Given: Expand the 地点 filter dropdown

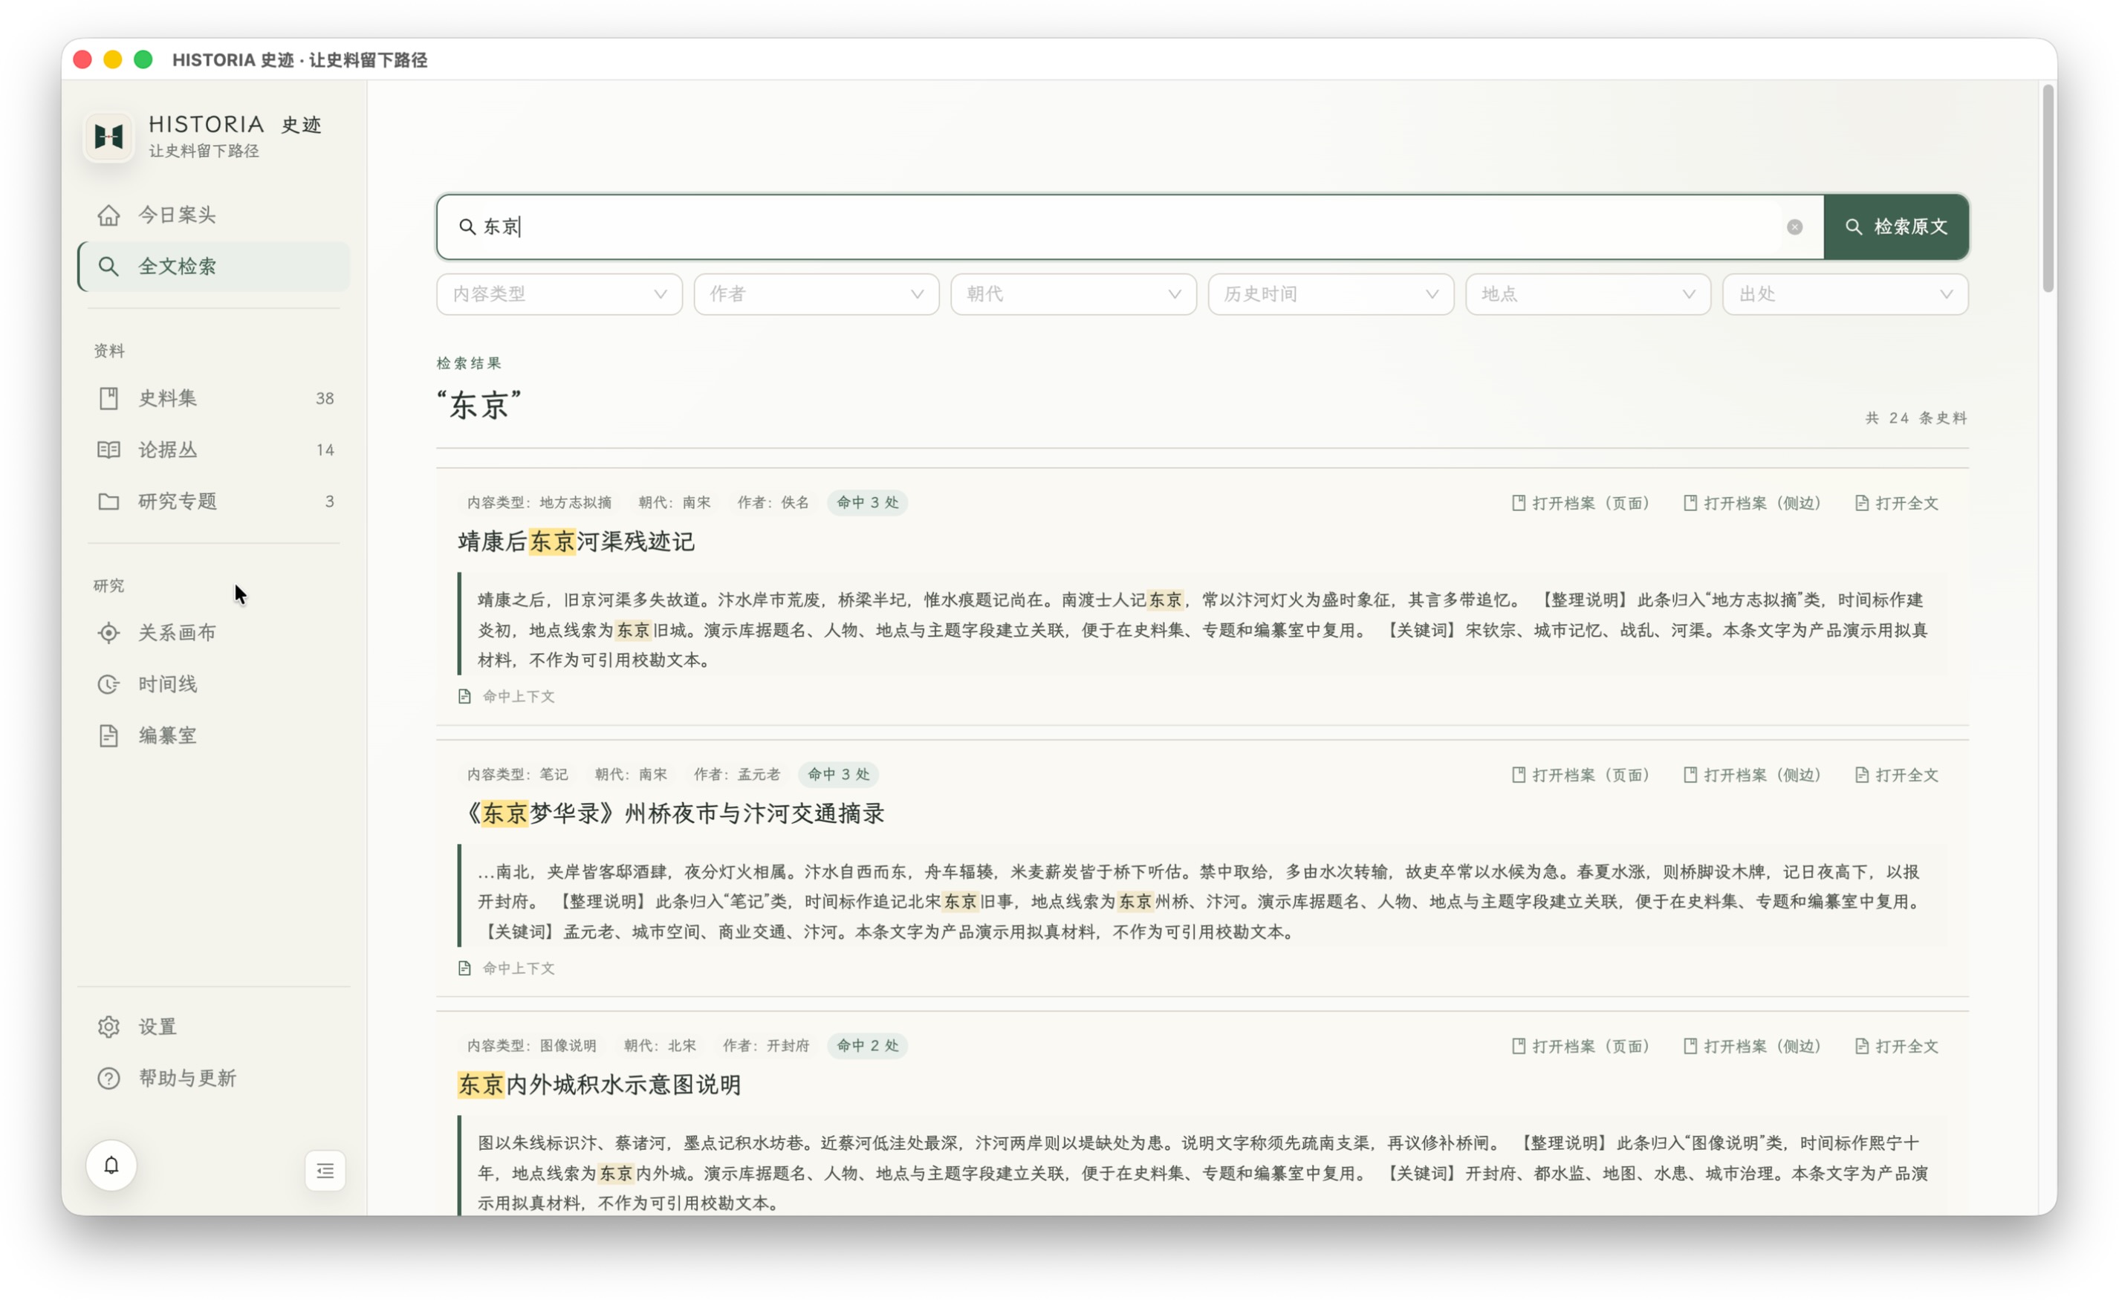Looking at the screenshot, I should 1588,294.
